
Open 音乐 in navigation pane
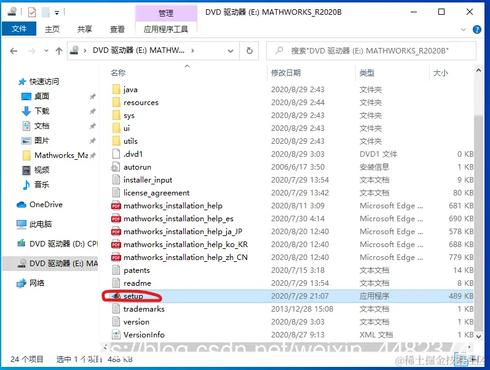pyautogui.click(x=42, y=184)
